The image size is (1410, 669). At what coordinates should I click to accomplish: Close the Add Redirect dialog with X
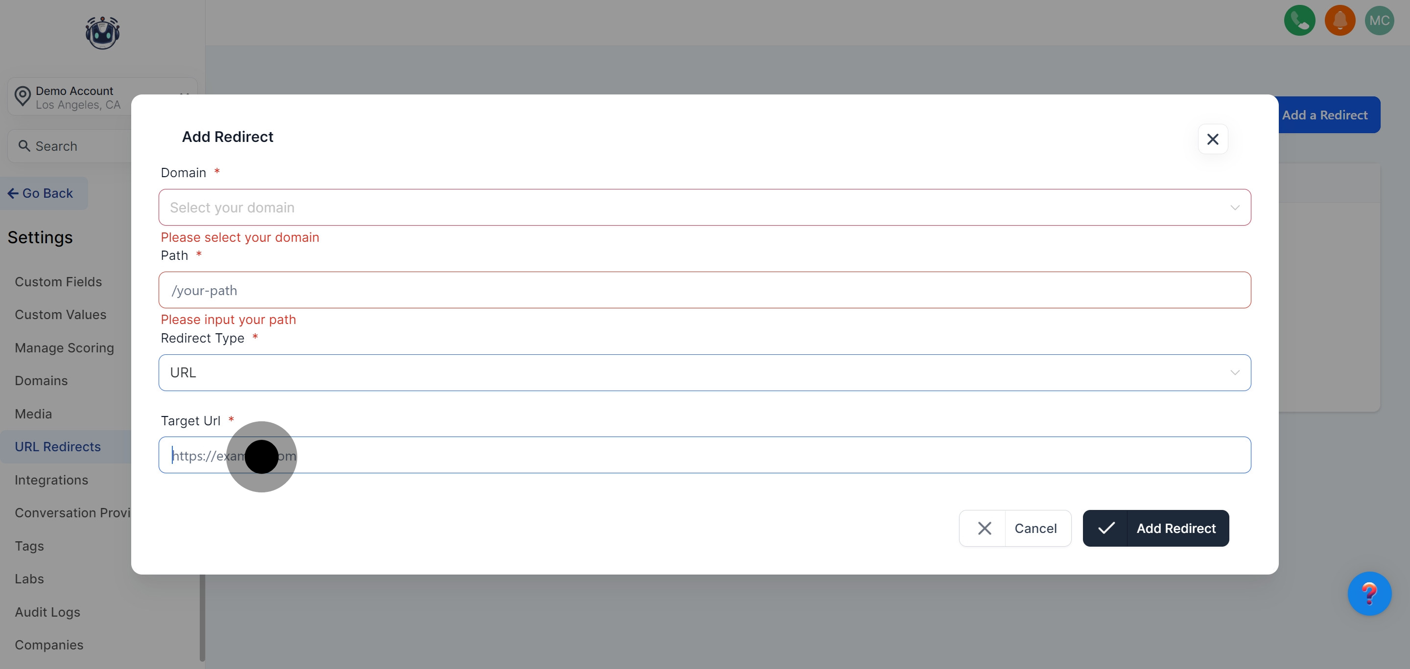point(1212,139)
